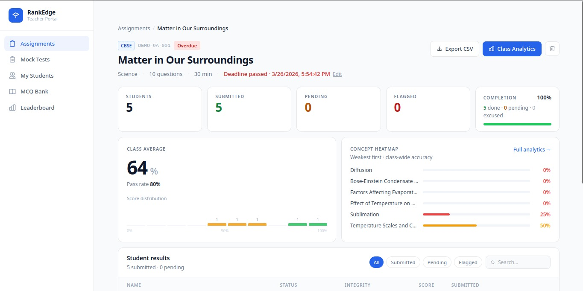Viewport: 583px width, 291px height.
Task: Click the STATUS column header
Action: [288, 285]
